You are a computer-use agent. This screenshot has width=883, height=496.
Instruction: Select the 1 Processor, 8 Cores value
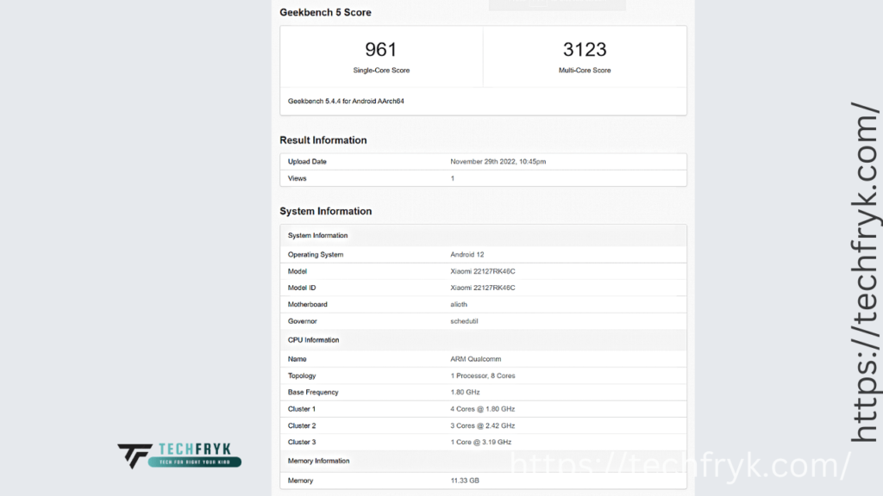click(483, 375)
